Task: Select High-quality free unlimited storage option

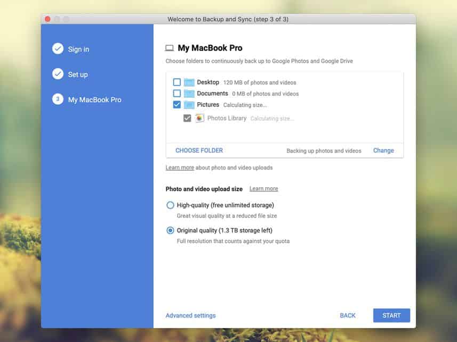Action: (170, 205)
